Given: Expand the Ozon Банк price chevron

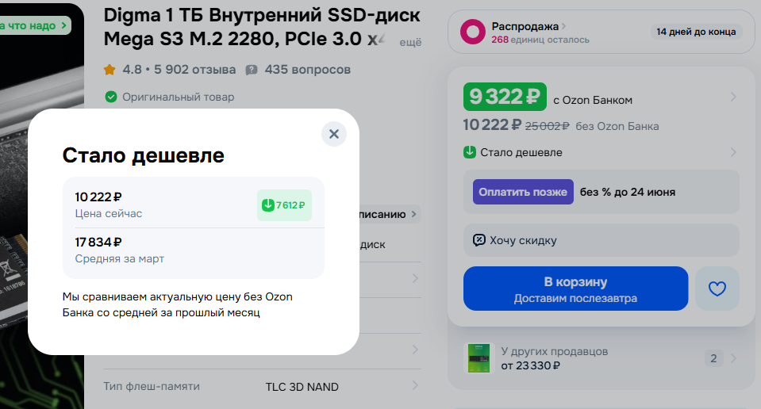Looking at the screenshot, I should pyautogui.click(x=733, y=97).
